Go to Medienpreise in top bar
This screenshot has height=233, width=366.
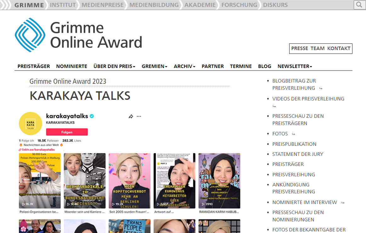point(103,5)
